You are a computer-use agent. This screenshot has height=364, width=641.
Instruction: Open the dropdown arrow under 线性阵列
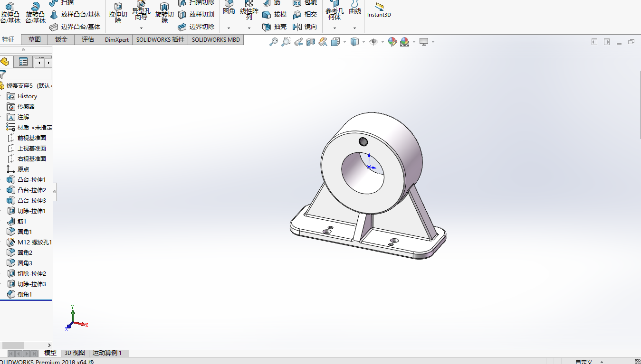tap(249, 28)
